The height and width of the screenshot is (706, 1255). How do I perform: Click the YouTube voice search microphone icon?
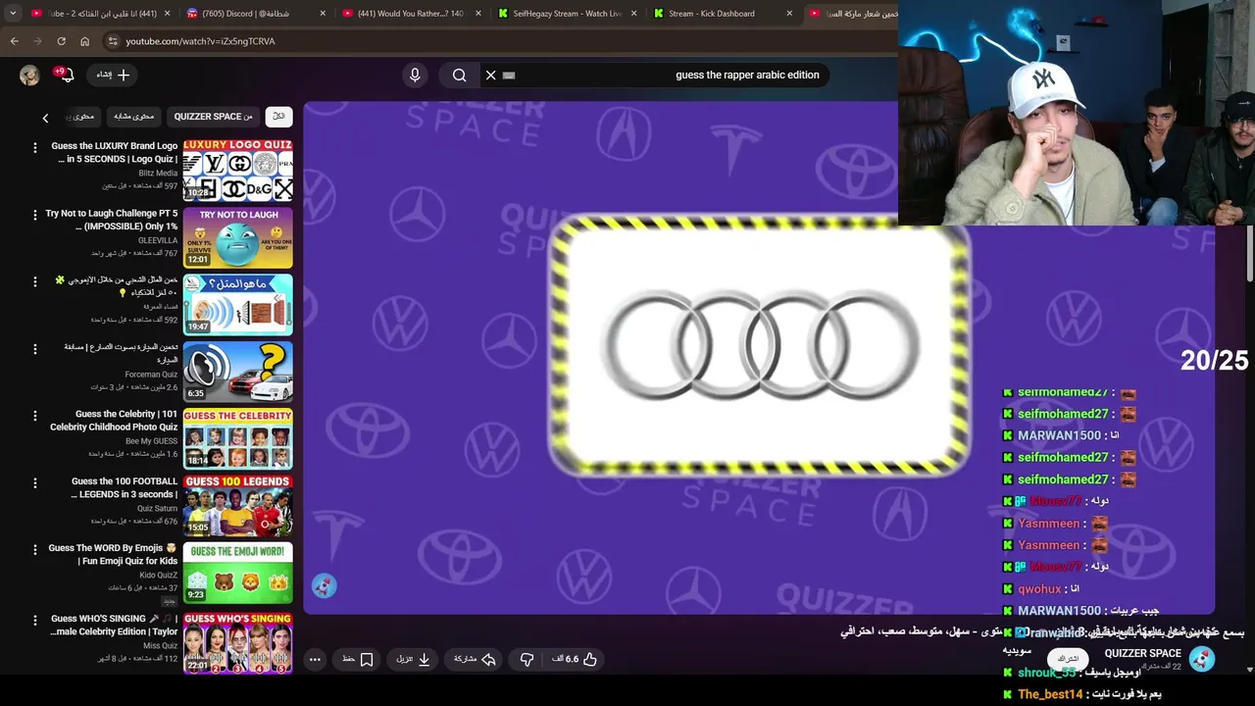click(415, 75)
